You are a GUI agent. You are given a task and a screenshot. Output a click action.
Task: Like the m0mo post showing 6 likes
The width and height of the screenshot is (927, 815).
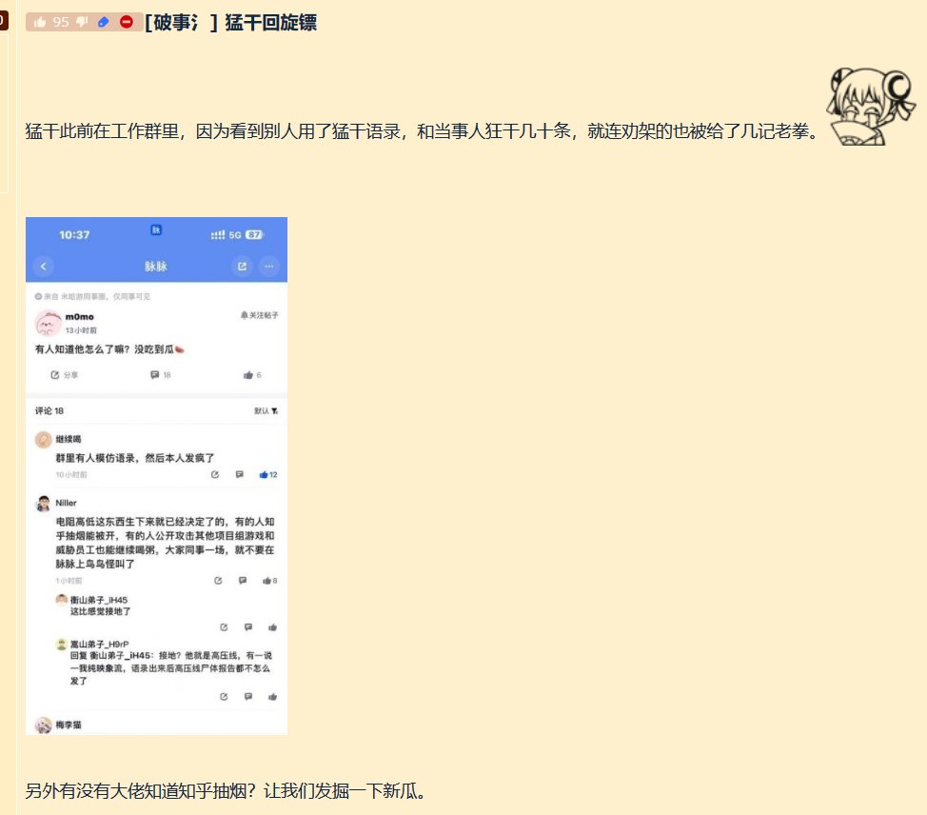pyautogui.click(x=252, y=375)
